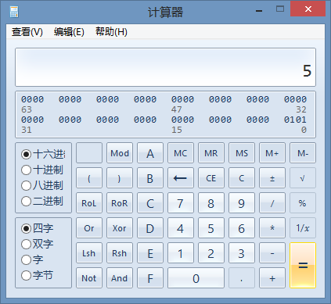Screen dimensions: 331x304
Task: Click the multiplication * button
Action: tap(272, 228)
